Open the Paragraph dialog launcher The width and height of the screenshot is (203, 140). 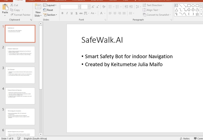[171, 20]
